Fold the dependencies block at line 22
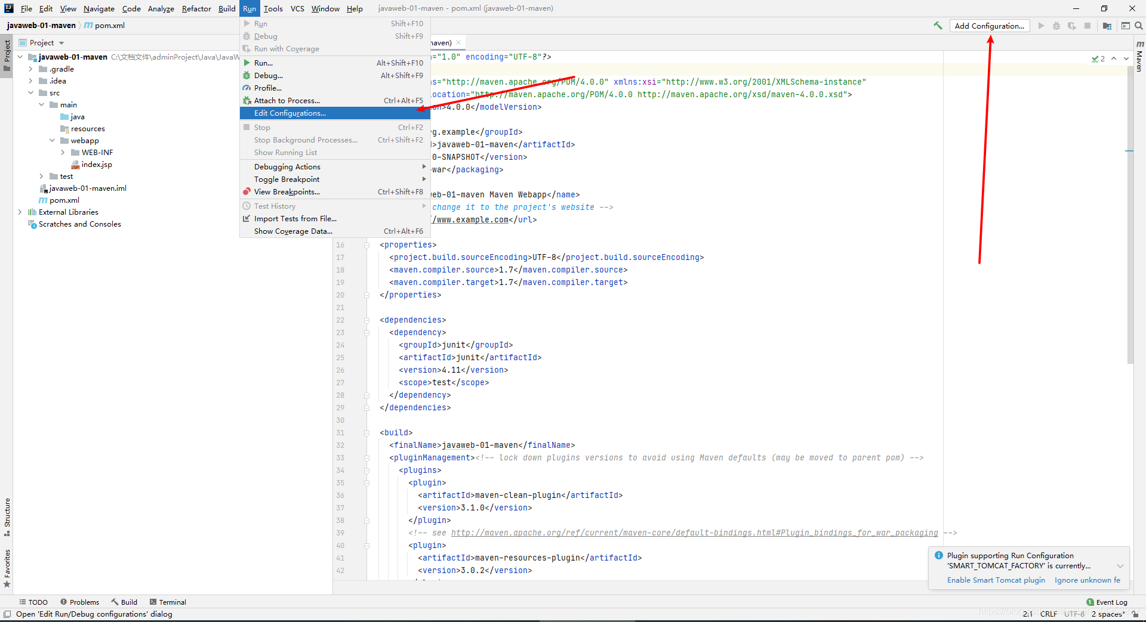Screen dimensions: 1146x622 (x=367, y=320)
